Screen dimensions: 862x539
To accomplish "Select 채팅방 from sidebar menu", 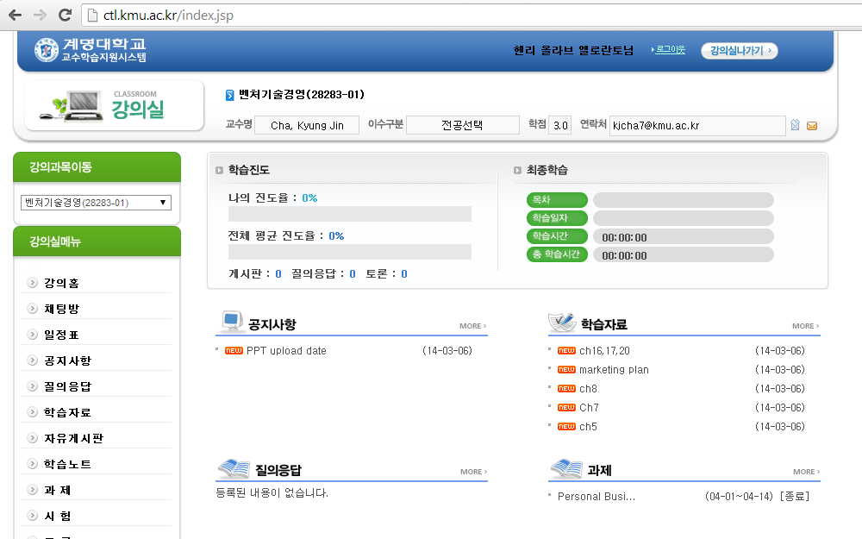I will (62, 309).
